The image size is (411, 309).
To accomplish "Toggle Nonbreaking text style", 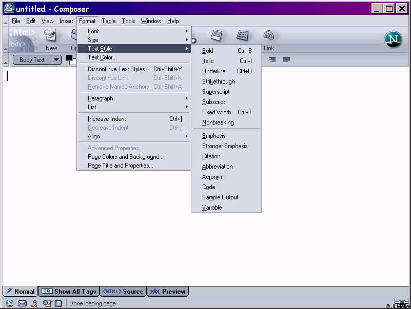I will coord(226,122).
